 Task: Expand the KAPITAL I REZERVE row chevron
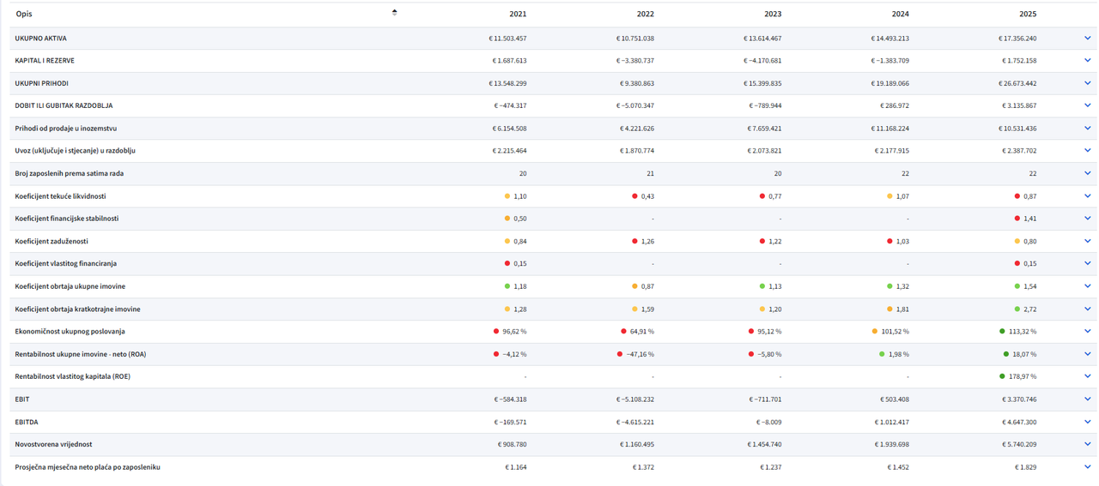1087,61
